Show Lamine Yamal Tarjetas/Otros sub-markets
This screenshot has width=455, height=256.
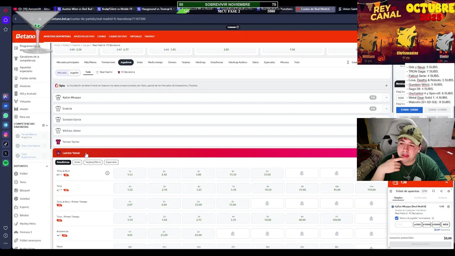tap(93, 162)
